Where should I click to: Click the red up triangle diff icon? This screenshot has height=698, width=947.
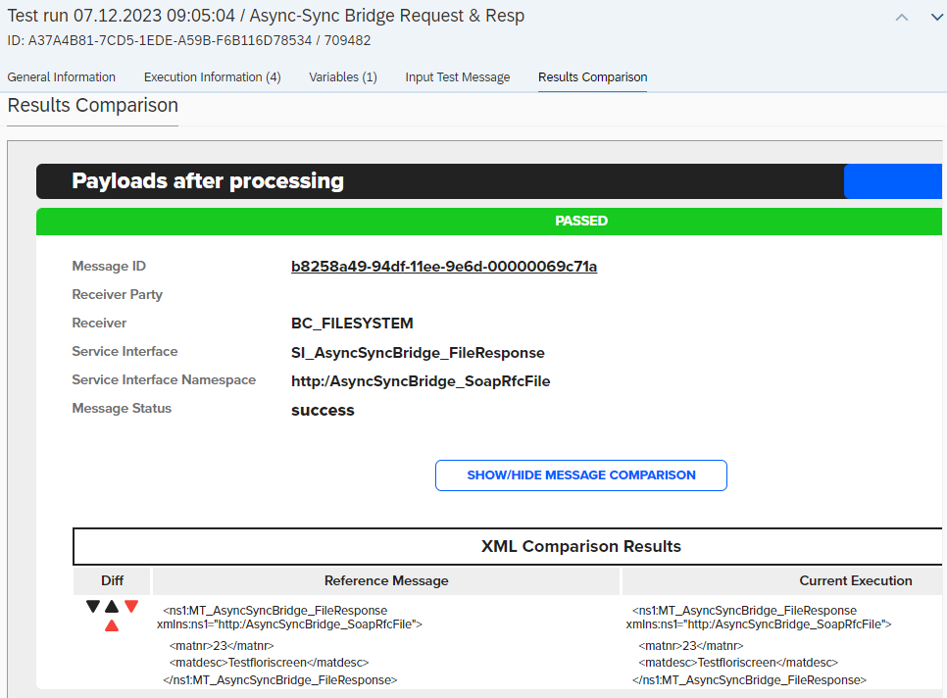coord(112,625)
